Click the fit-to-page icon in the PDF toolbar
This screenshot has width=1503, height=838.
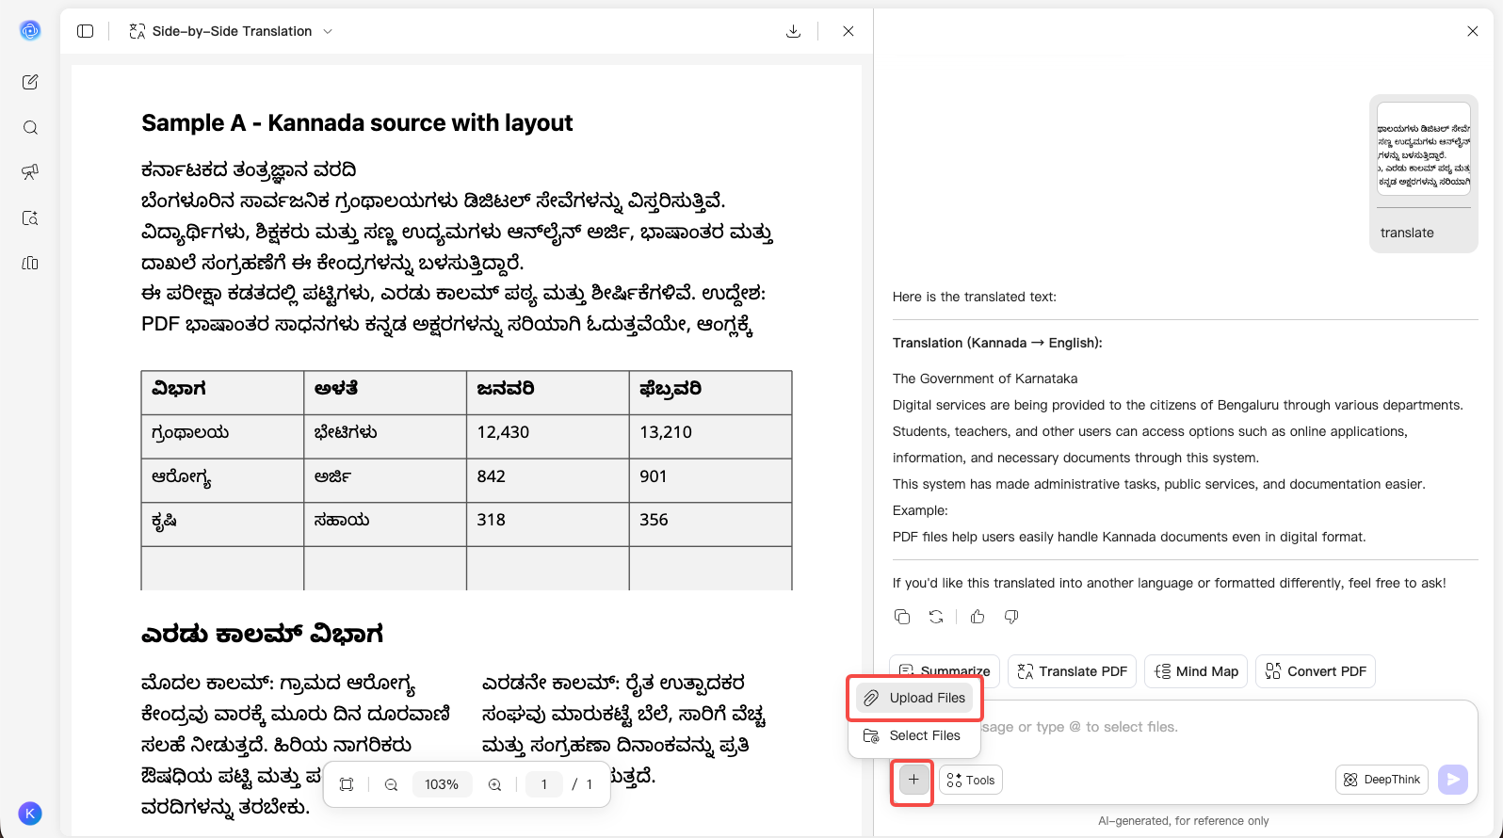point(347,784)
